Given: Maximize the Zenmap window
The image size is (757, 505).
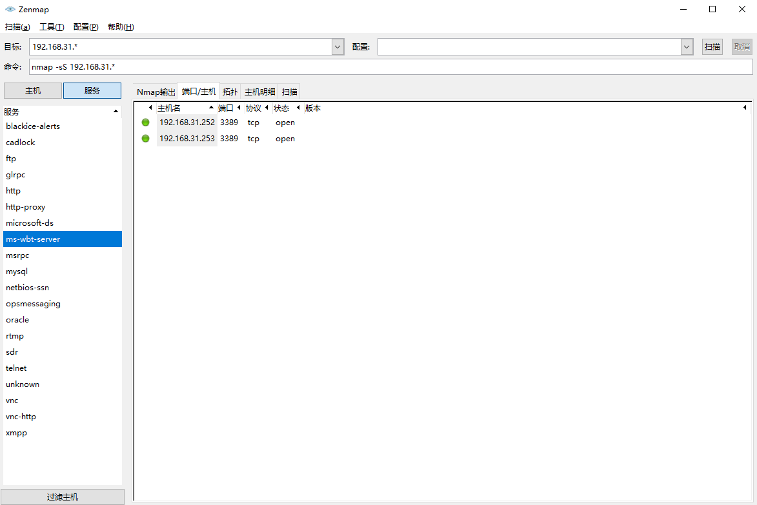Looking at the screenshot, I should [x=712, y=9].
